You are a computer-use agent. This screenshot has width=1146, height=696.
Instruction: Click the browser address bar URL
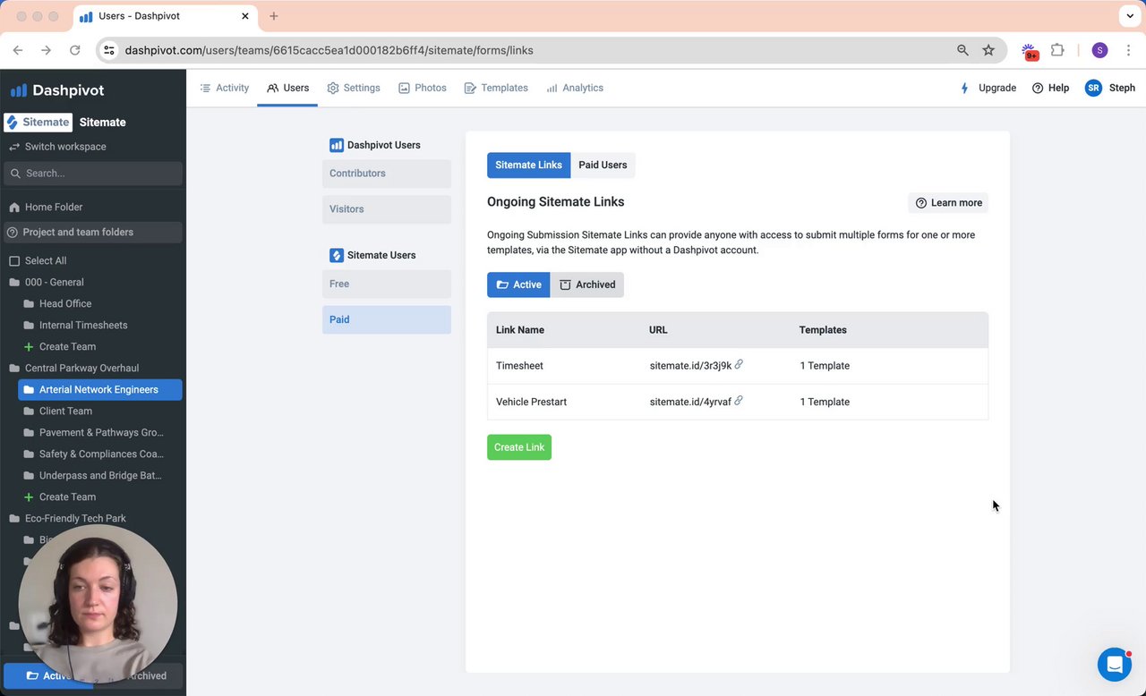tap(329, 50)
